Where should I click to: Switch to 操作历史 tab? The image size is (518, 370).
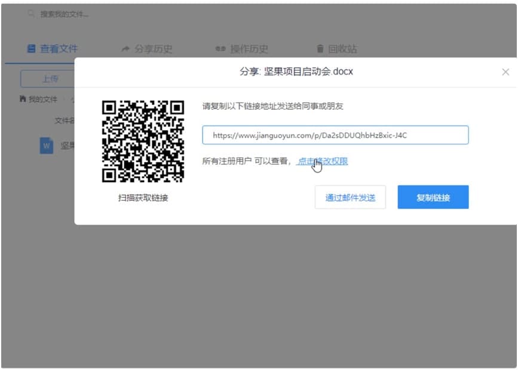pos(241,49)
